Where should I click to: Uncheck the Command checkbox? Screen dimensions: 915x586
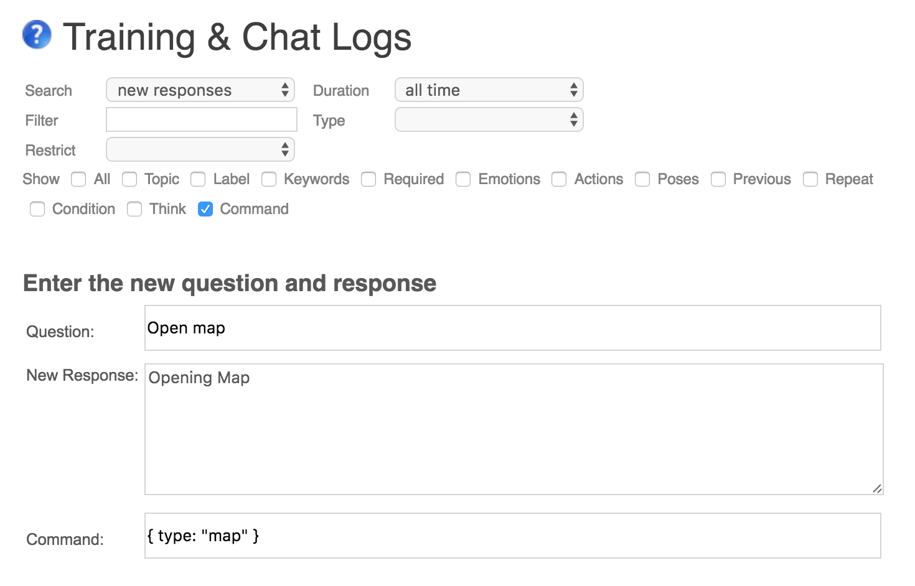point(205,209)
